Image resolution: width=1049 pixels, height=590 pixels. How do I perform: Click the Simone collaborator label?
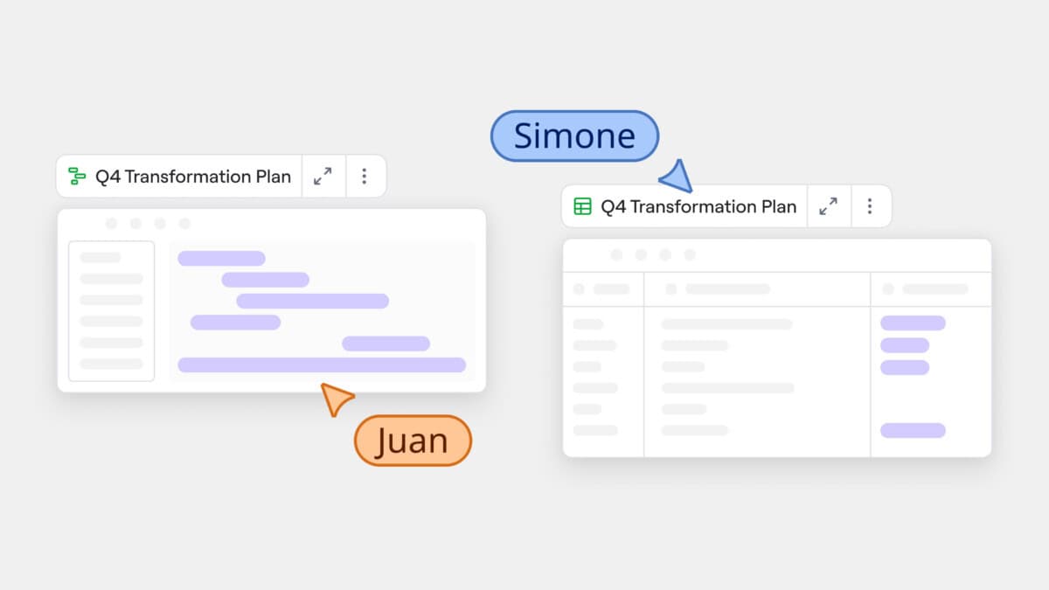coord(574,136)
